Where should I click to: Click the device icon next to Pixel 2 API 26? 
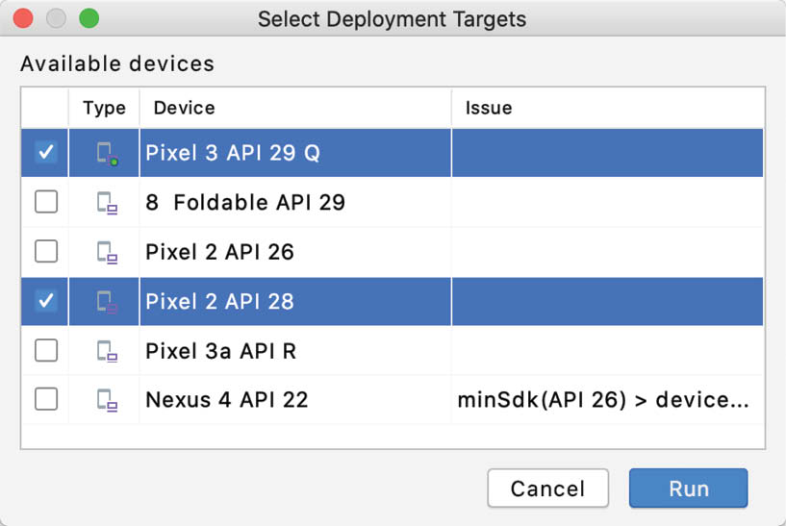pos(106,253)
